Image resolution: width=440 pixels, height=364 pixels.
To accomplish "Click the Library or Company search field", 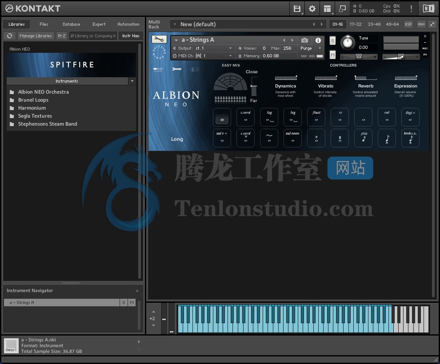I will tap(93, 36).
